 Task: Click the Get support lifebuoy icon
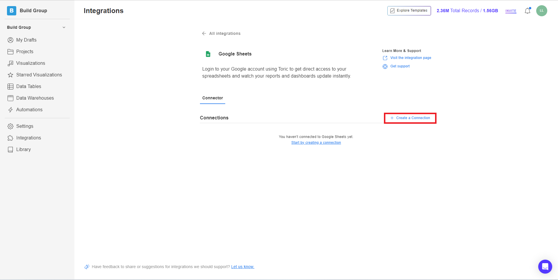coord(385,67)
